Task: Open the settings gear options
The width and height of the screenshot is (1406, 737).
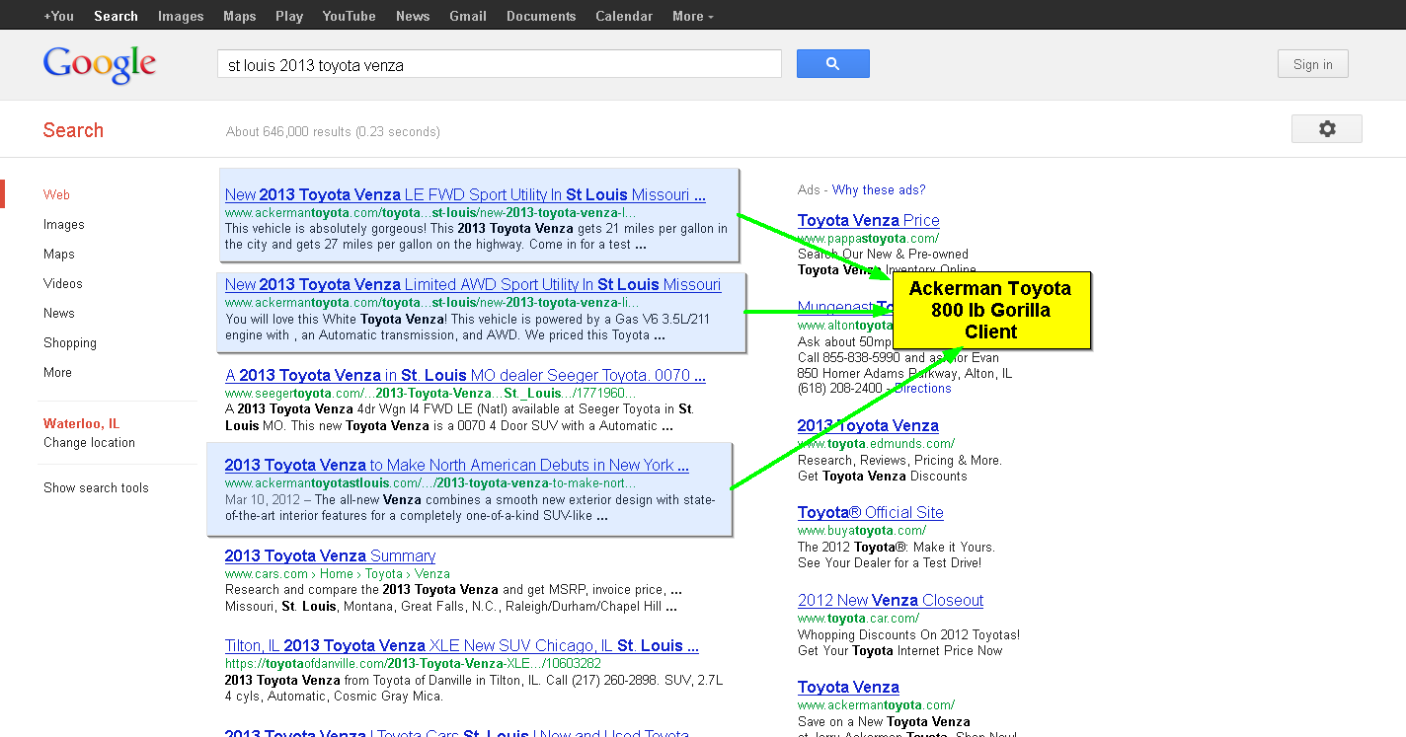Action: pos(1326,128)
